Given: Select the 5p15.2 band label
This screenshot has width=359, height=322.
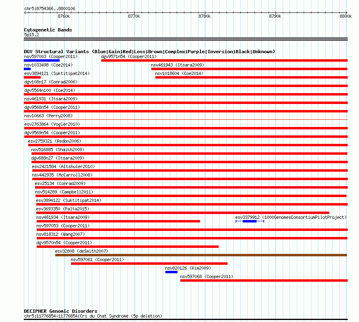Looking at the screenshot, I should click(x=31, y=35).
